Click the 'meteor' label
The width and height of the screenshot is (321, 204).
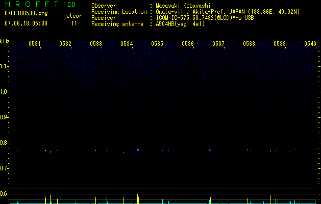tap(72, 16)
